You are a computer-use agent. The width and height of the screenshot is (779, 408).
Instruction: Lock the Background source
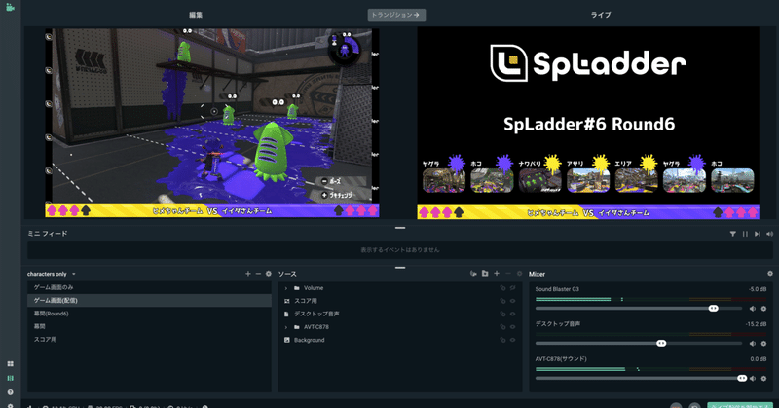pyautogui.click(x=502, y=340)
